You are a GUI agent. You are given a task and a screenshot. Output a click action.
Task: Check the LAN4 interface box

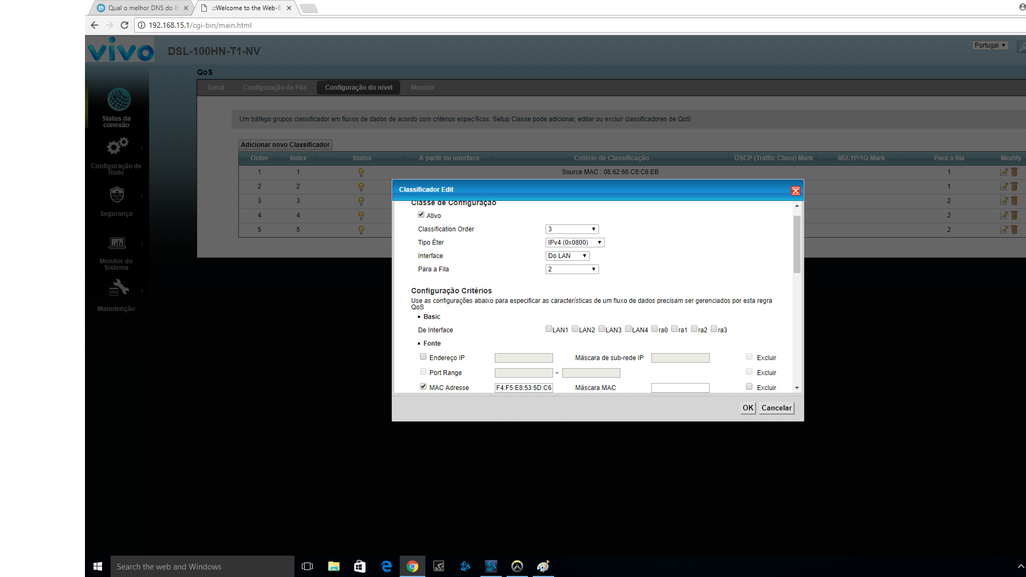pos(628,329)
